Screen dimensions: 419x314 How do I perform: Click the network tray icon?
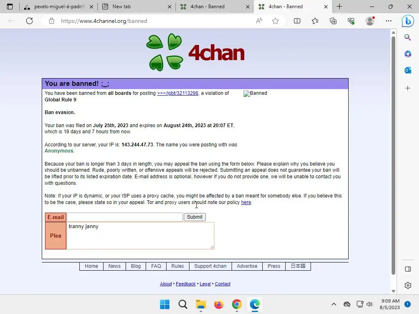[360, 304]
